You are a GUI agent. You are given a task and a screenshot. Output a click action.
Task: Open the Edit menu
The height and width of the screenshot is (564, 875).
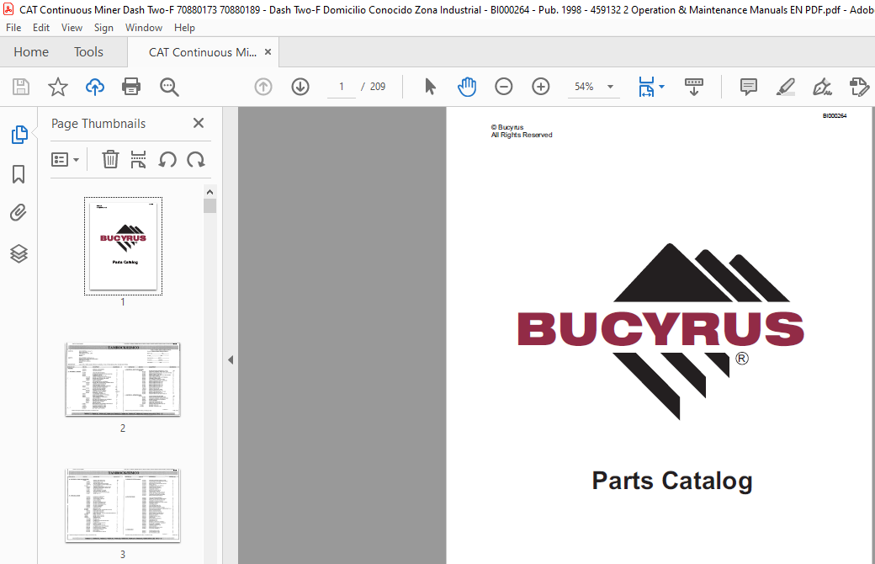click(40, 28)
